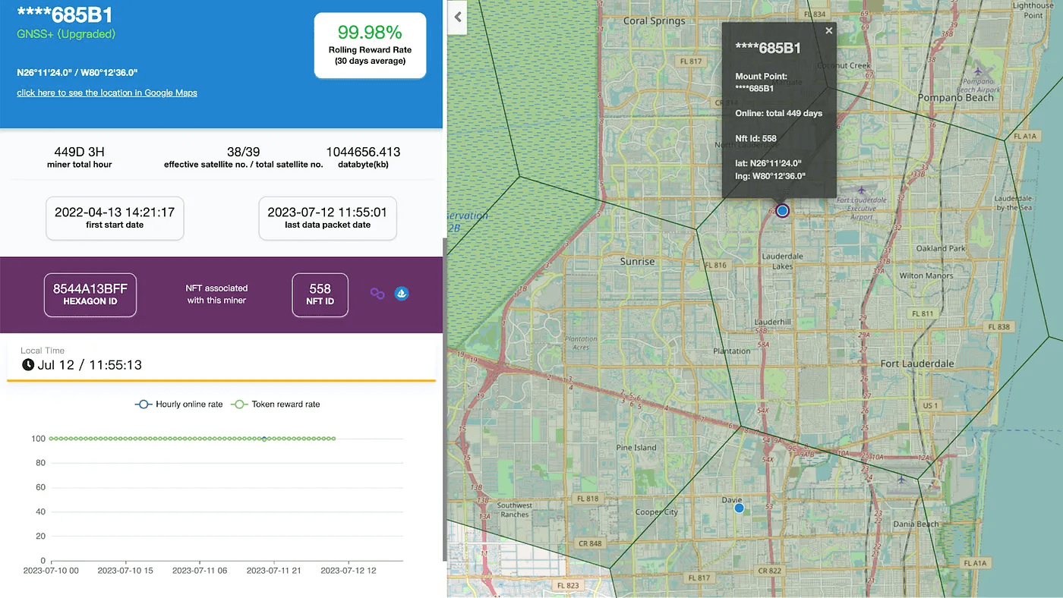Toggle Hourly online rate legend series
Viewport: 1063px width, 598px height.
tap(179, 404)
